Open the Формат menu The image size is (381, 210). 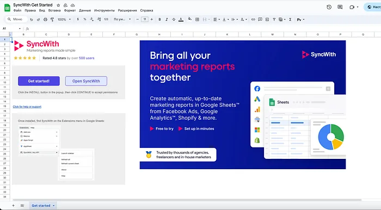(70, 10)
